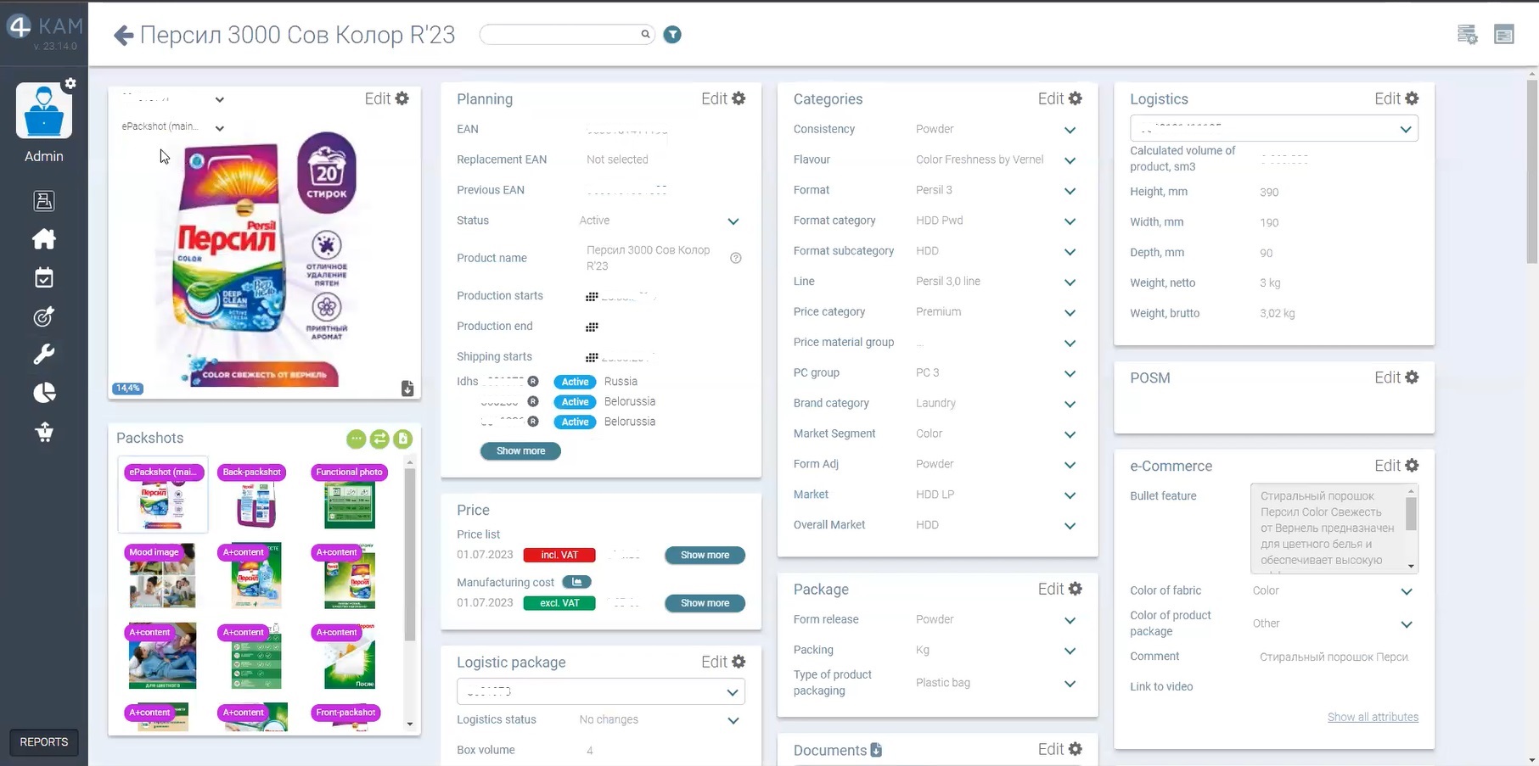Viewport: 1539px width, 766px height.
Task: Expand the Type of product packaging dropdown
Action: tap(1070, 684)
